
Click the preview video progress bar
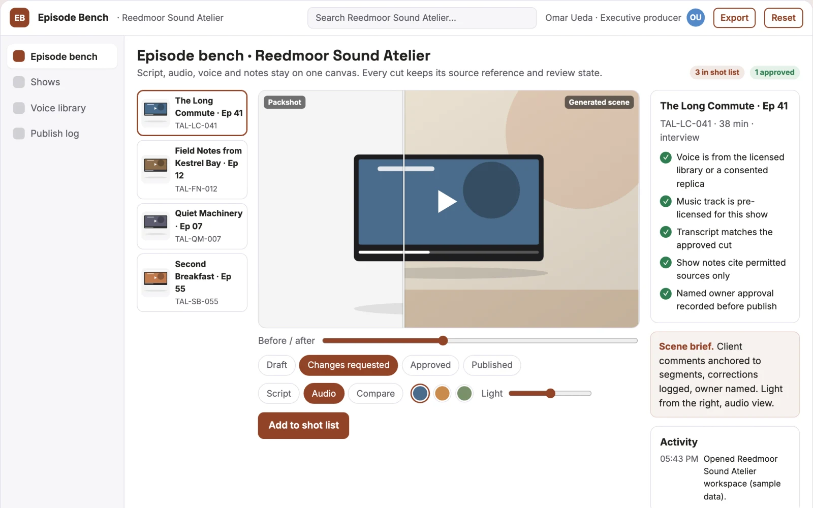(x=449, y=252)
